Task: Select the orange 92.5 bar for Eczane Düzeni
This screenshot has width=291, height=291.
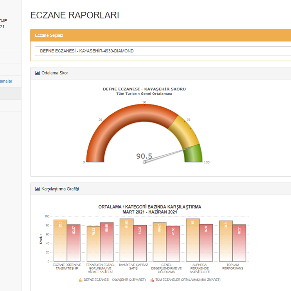Action: click(60, 241)
